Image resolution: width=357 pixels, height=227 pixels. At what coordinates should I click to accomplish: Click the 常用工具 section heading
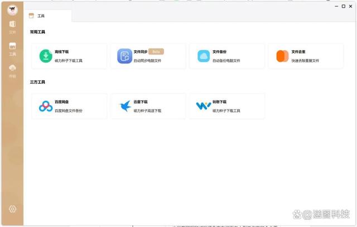coord(37,32)
